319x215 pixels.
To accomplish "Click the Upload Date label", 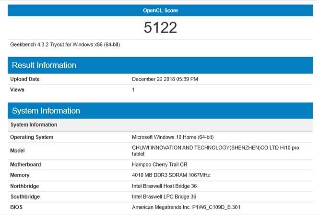I will pos(25,79).
